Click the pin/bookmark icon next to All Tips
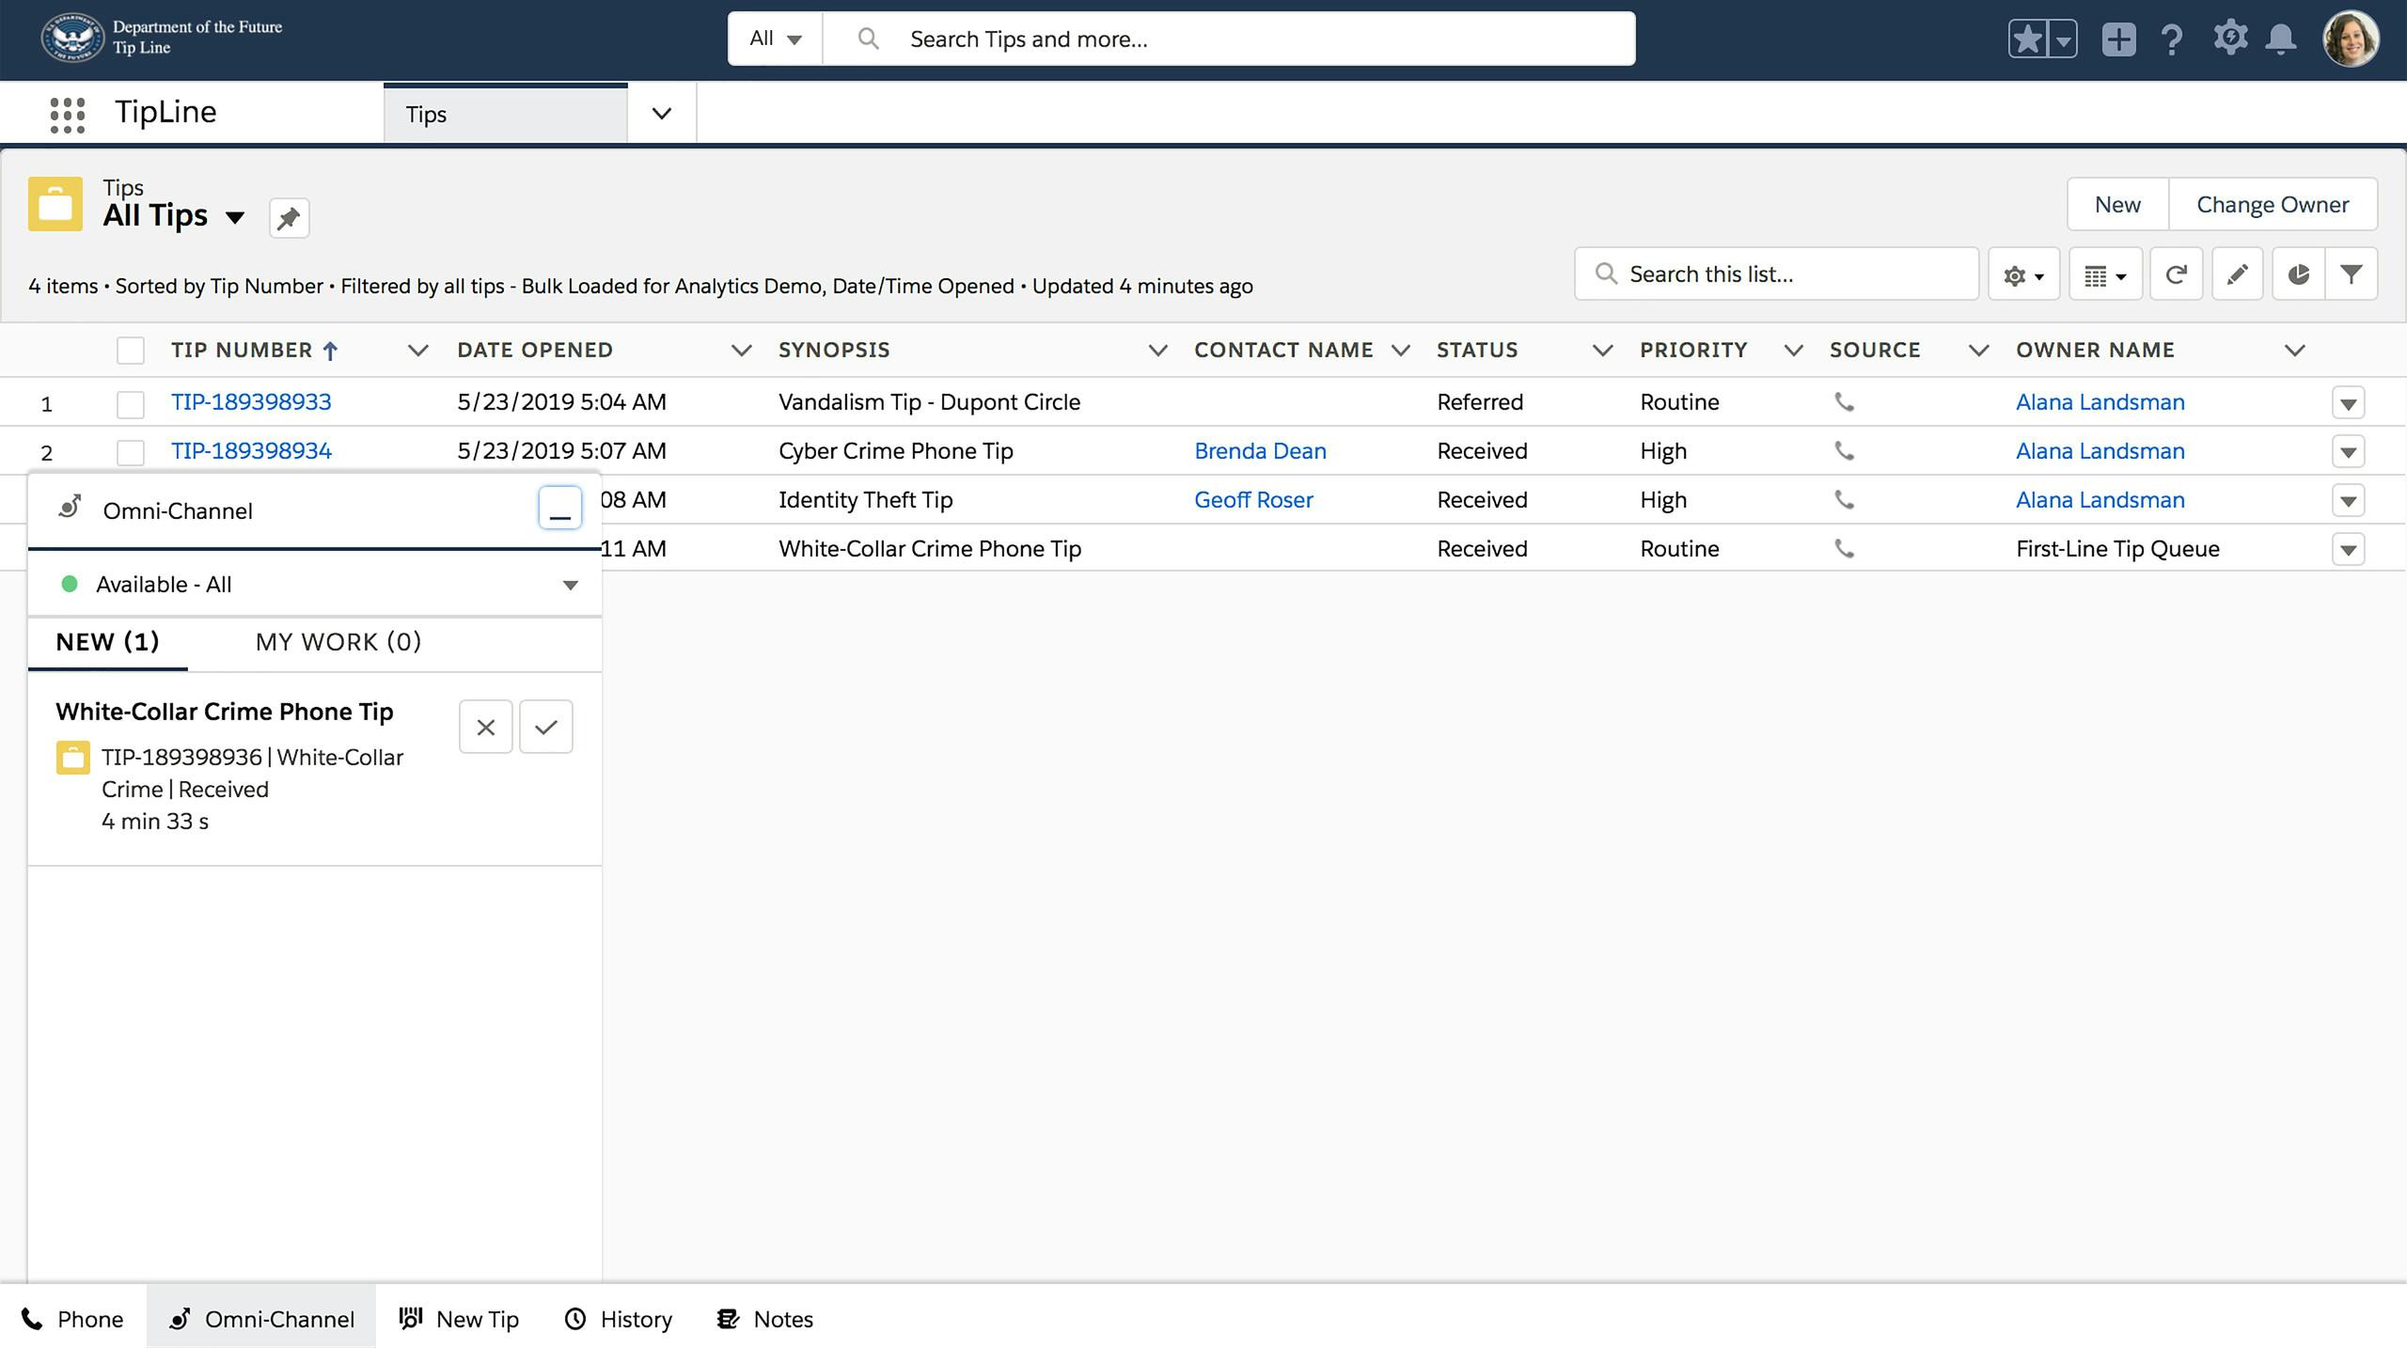The image size is (2407, 1348). pyautogui.click(x=288, y=216)
